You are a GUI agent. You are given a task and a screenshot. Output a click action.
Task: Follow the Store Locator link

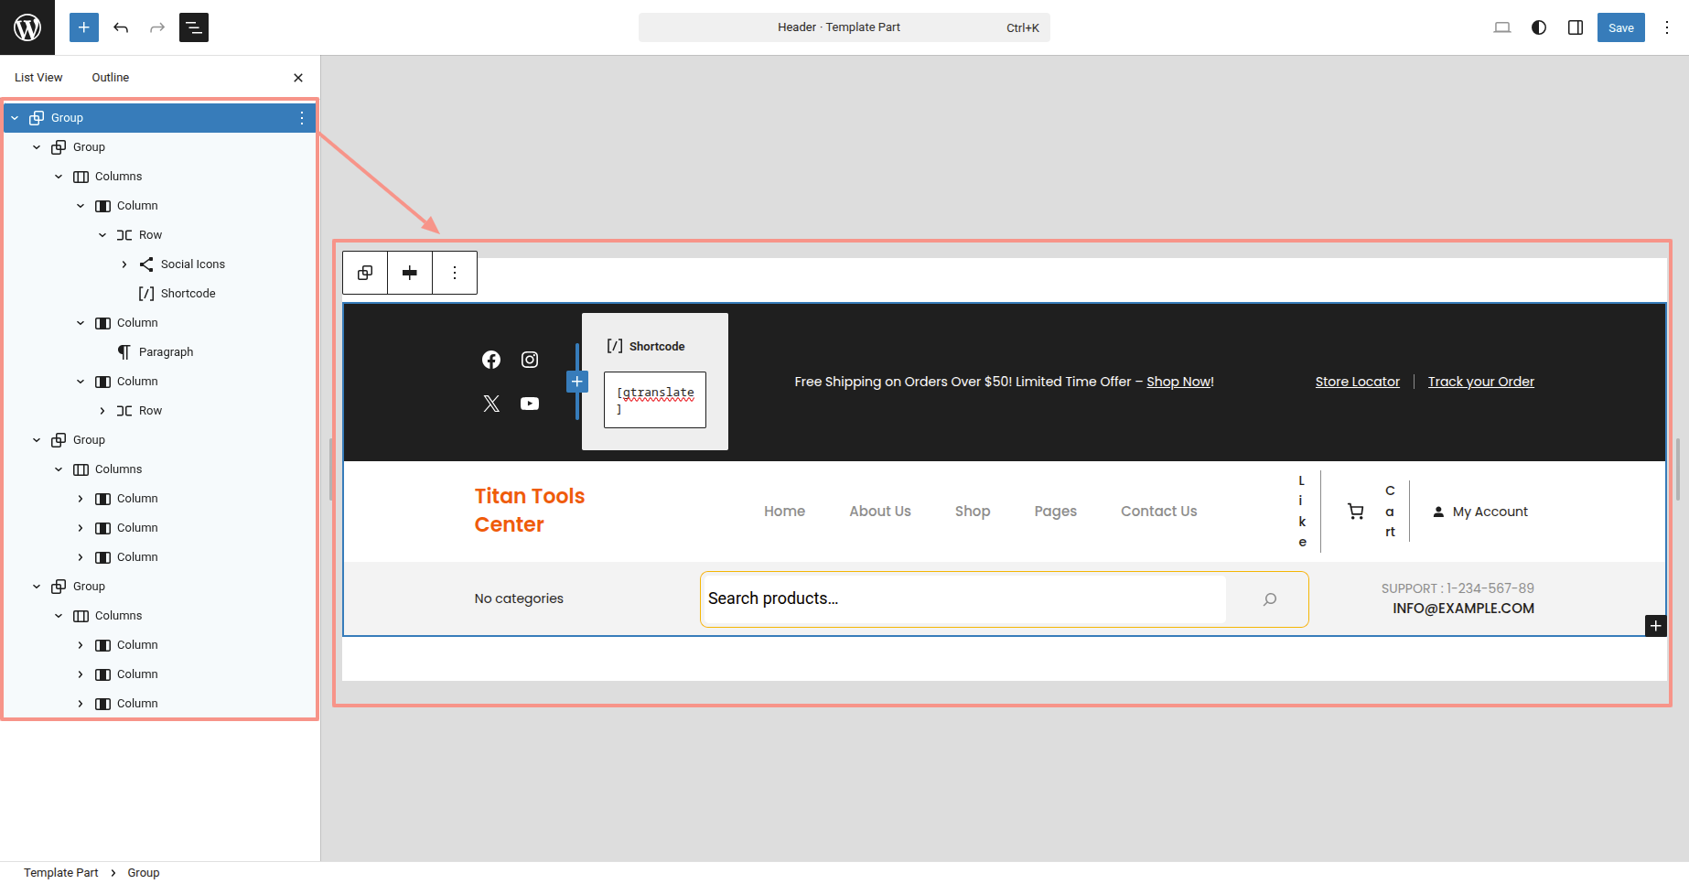(x=1357, y=382)
